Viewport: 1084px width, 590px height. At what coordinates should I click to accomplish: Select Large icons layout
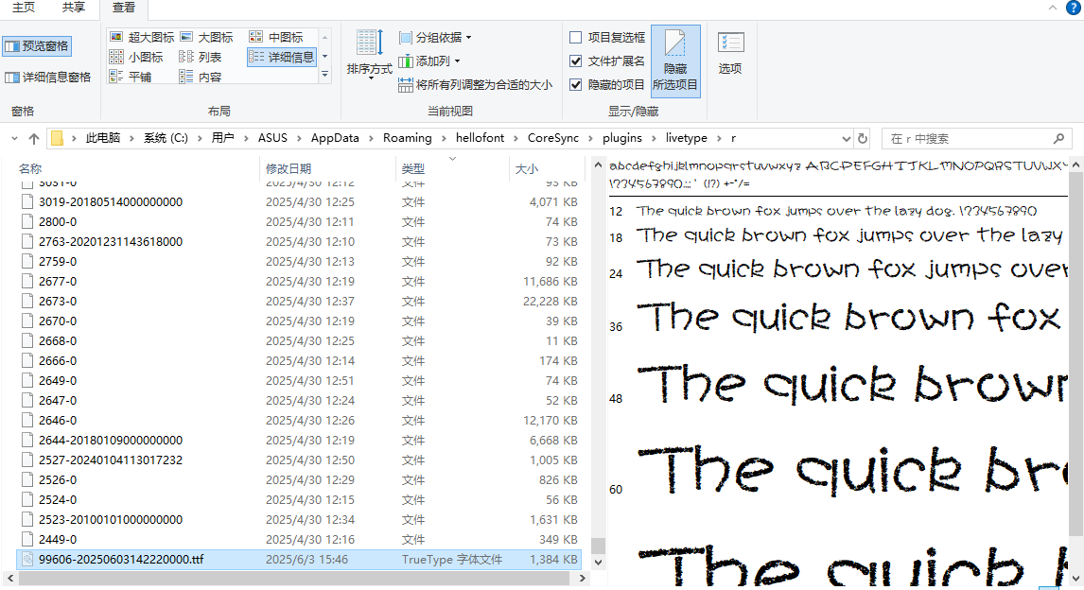(207, 37)
